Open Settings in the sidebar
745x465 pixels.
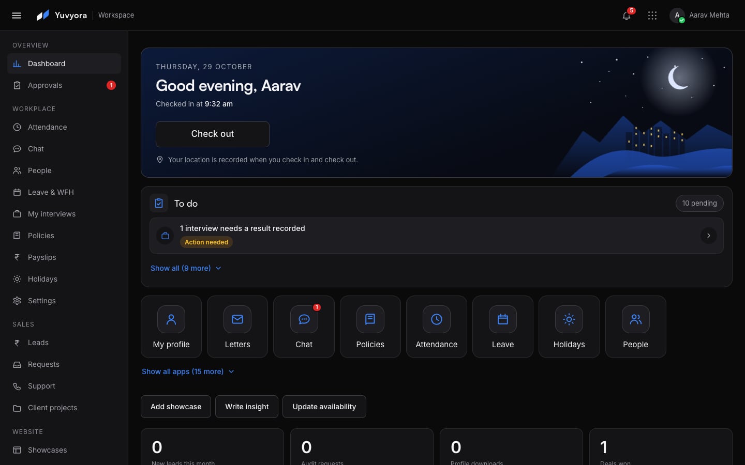pos(64,301)
